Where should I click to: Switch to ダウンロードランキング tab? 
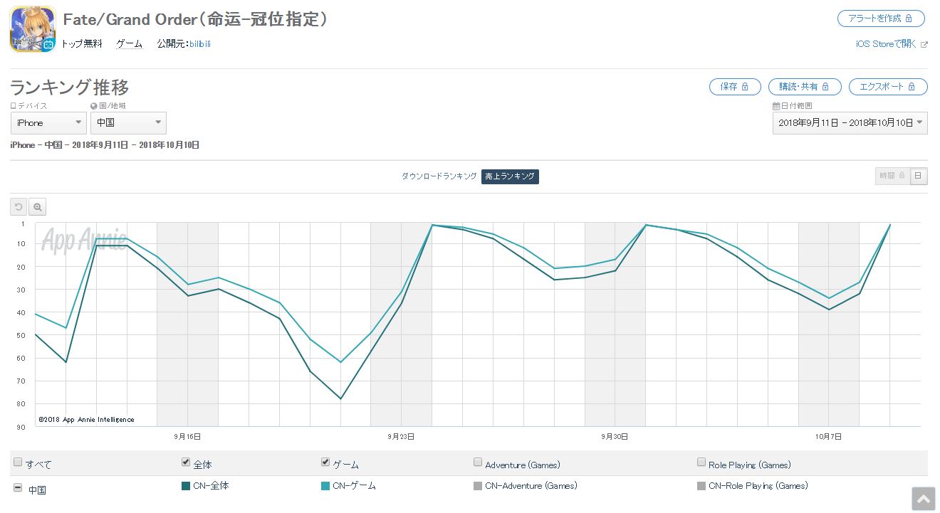439,176
